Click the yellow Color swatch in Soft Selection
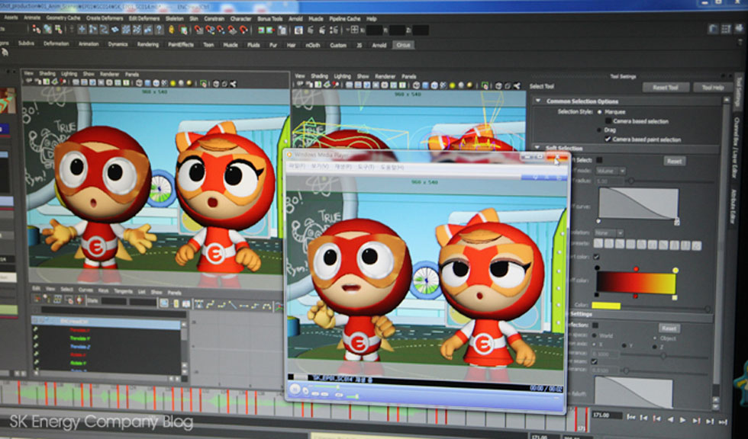 pos(606,306)
